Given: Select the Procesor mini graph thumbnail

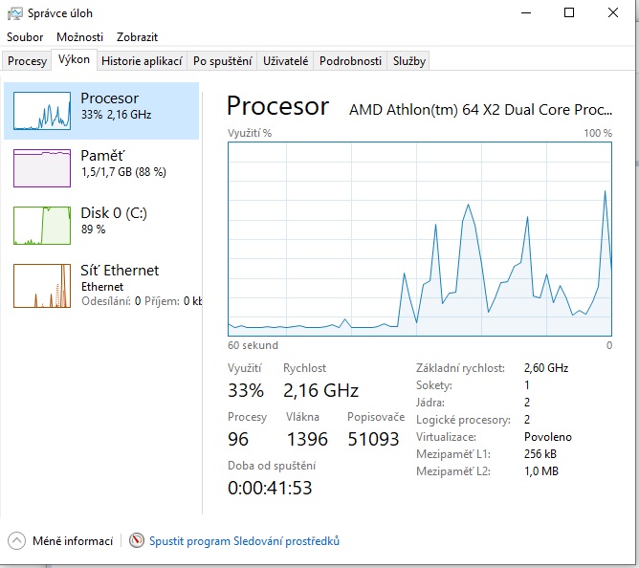Looking at the screenshot, I should [42, 111].
